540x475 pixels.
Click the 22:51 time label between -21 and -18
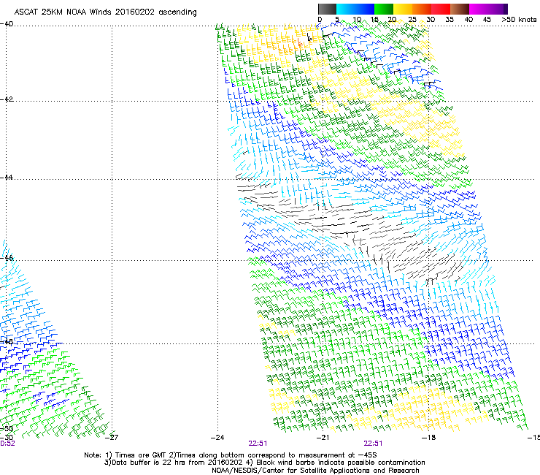pyautogui.click(x=373, y=444)
